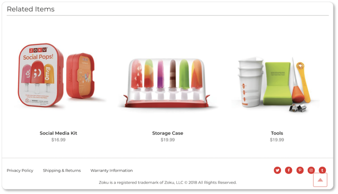Open Shipping & Returns page
338x194 pixels.
tap(62, 170)
